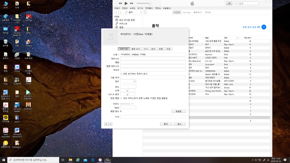Switch to the 앨범 표지 dialog tab
Image resolution: width=290 pixels, height=163 pixels.
136,49
